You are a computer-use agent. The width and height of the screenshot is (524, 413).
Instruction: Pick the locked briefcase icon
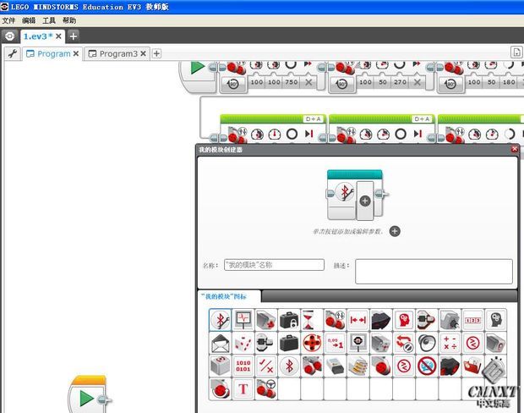pos(289,319)
